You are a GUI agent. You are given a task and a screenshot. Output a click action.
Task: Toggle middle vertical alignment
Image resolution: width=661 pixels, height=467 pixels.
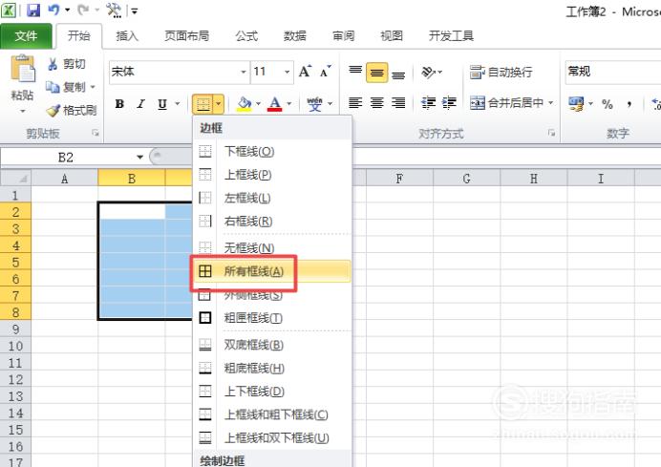pyautogui.click(x=377, y=73)
